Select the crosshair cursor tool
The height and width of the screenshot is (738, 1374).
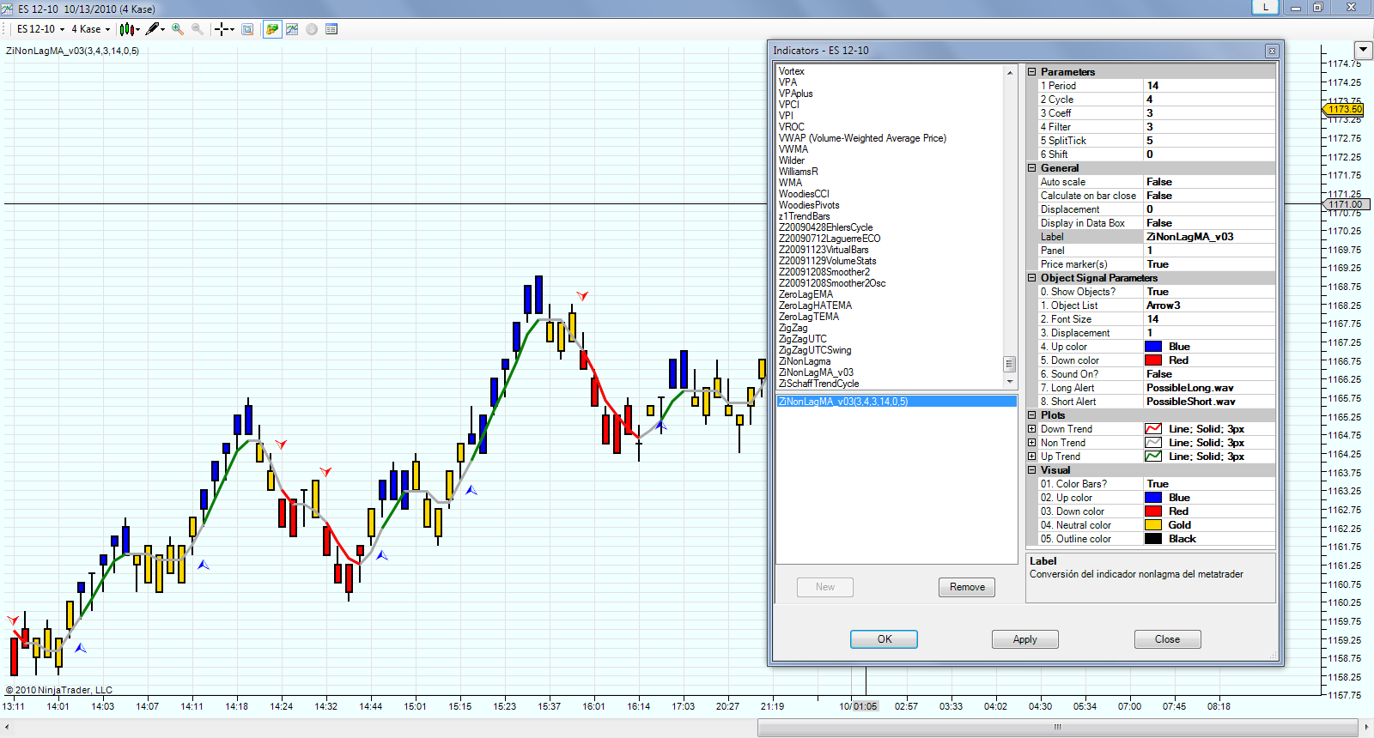222,29
